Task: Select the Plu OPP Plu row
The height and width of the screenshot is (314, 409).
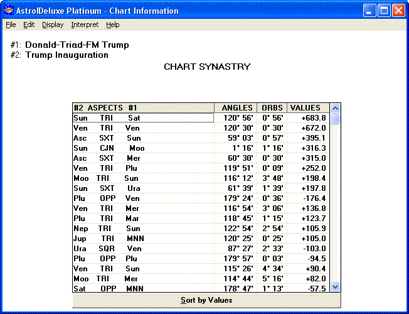Action: tap(201, 259)
